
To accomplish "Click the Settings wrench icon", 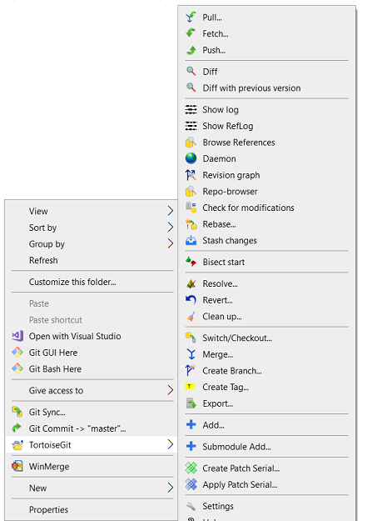I will pos(191,506).
